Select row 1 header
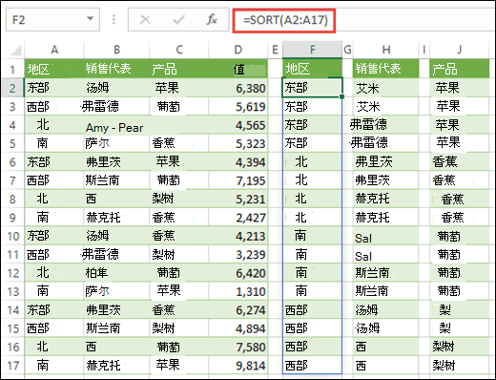The image size is (496, 380). pos(12,69)
